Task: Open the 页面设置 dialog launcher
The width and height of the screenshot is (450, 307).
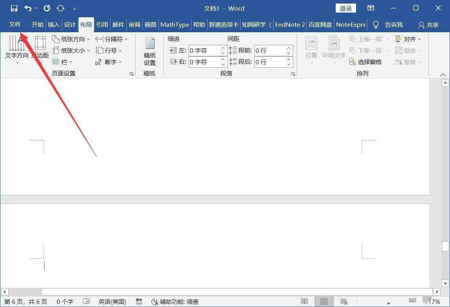Action: [132, 74]
